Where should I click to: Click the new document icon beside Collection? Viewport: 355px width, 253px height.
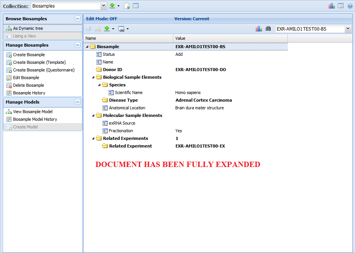(x=127, y=6)
